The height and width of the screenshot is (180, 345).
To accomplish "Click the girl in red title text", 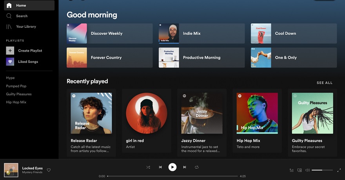I will coord(135,141).
